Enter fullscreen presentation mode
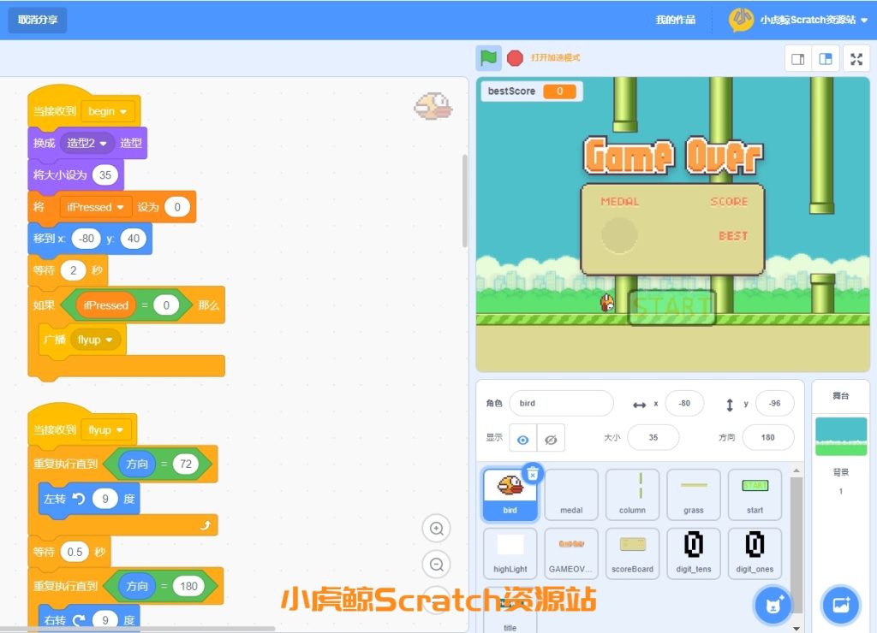877x633 pixels. click(856, 58)
